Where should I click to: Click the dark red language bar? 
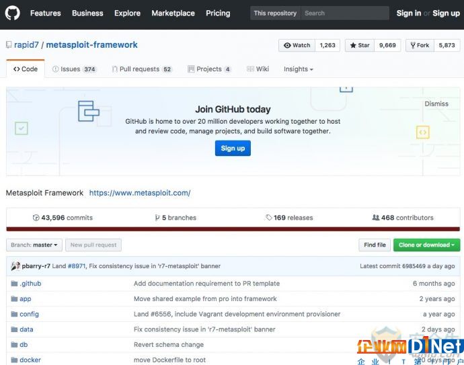[x=233, y=229]
